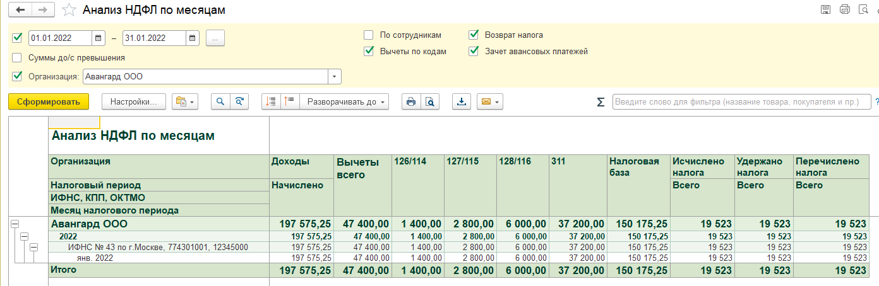Toggle the Зачет авансовых платежей checkbox
The height and width of the screenshot is (286, 879).
(x=474, y=52)
